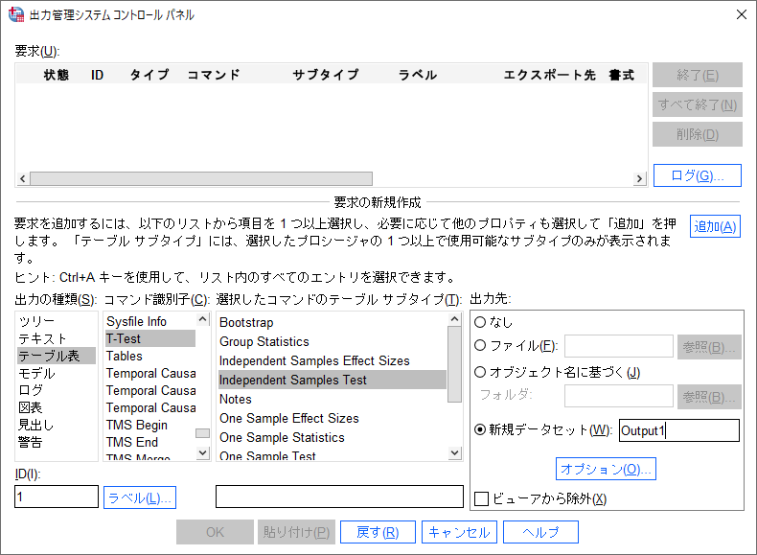Select T-Test command identifier
The width and height of the screenshot is (757, 555).
pyautogui.click(x=150, y=338)
